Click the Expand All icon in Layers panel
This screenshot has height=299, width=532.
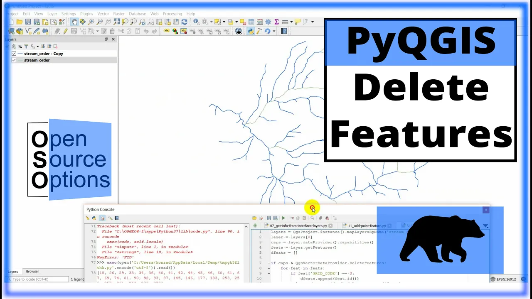[x=43, y=47]
